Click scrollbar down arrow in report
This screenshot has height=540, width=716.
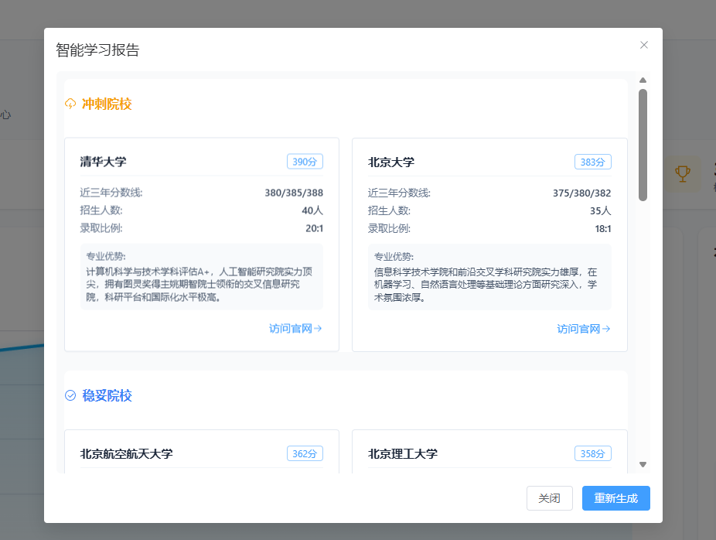[643, 465]
